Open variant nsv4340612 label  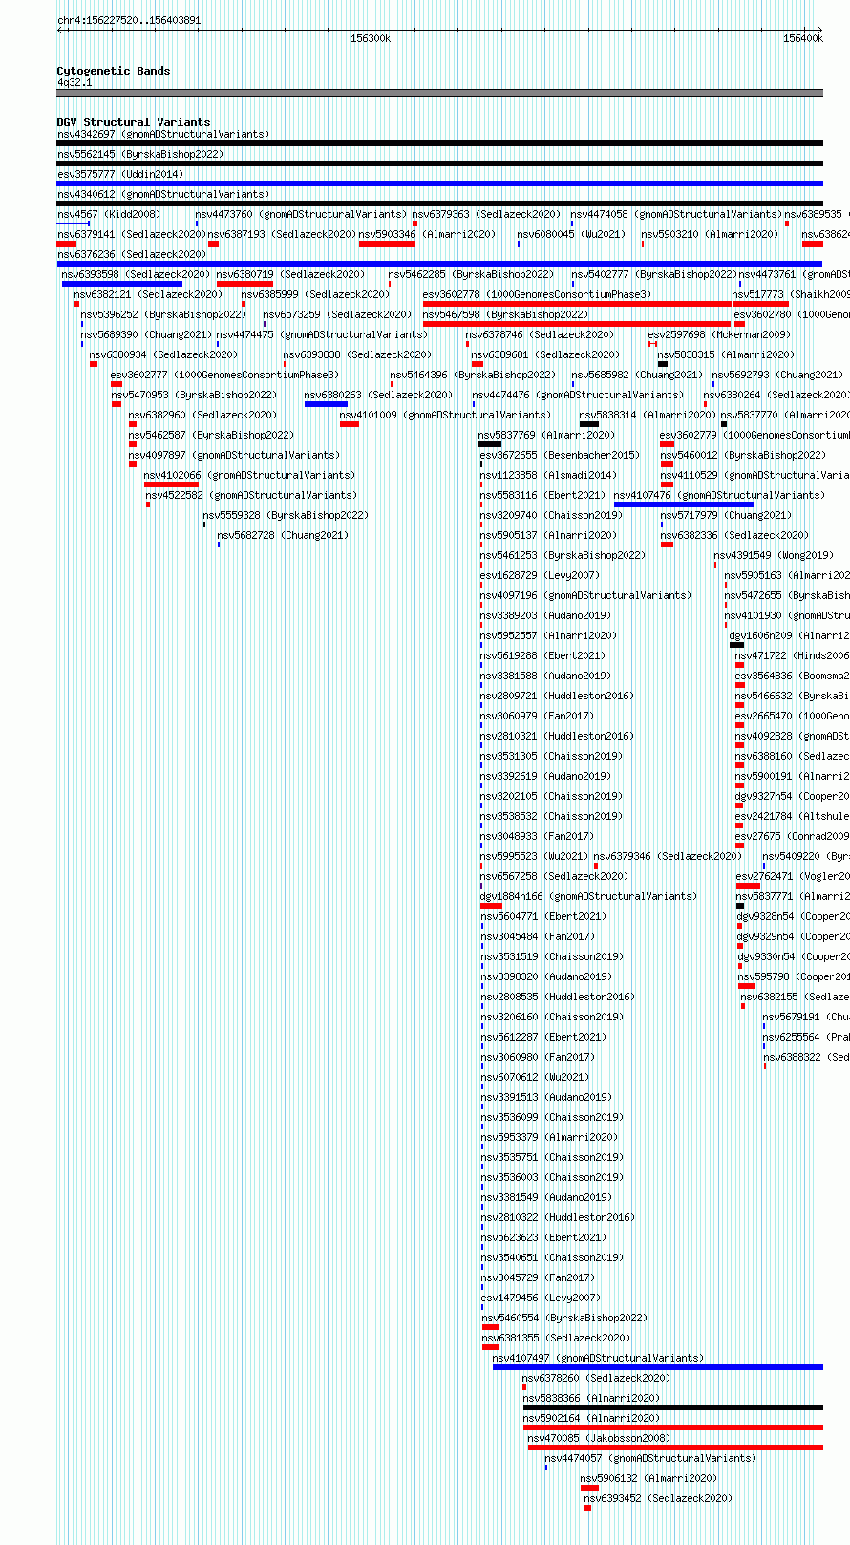coord(163,194)
